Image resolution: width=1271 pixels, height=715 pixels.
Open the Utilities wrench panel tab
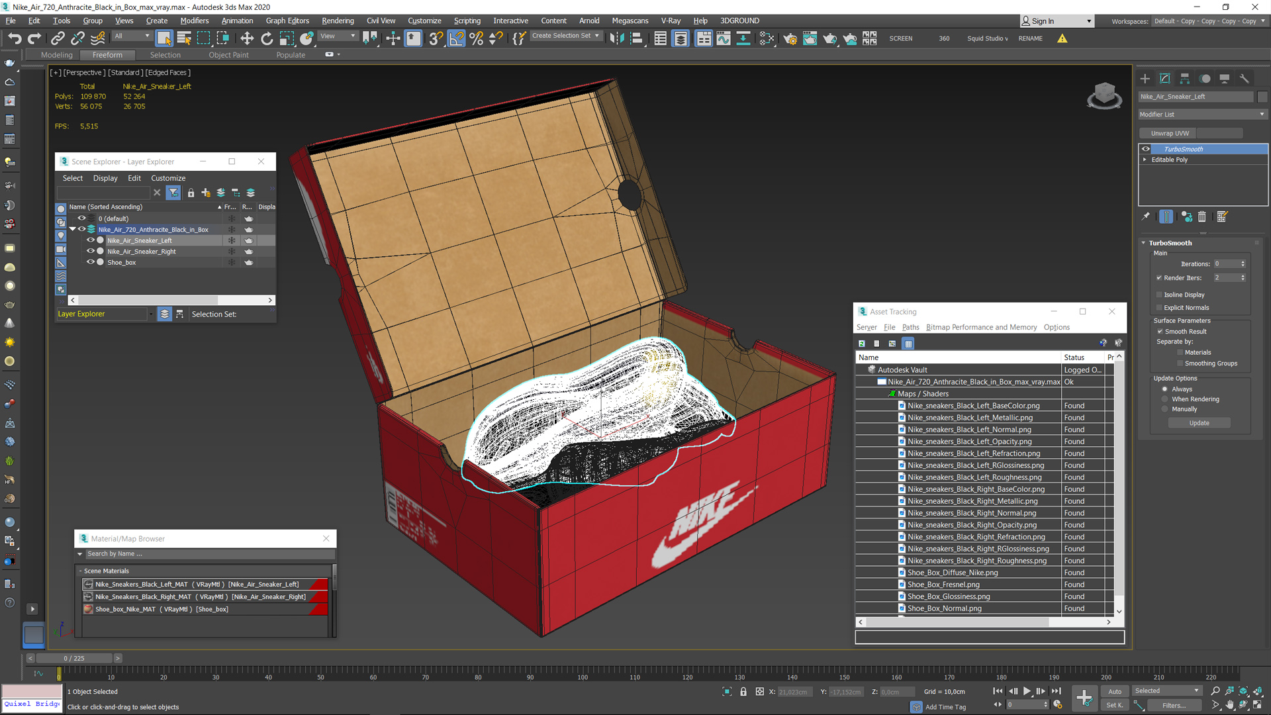pos(1245,78)
